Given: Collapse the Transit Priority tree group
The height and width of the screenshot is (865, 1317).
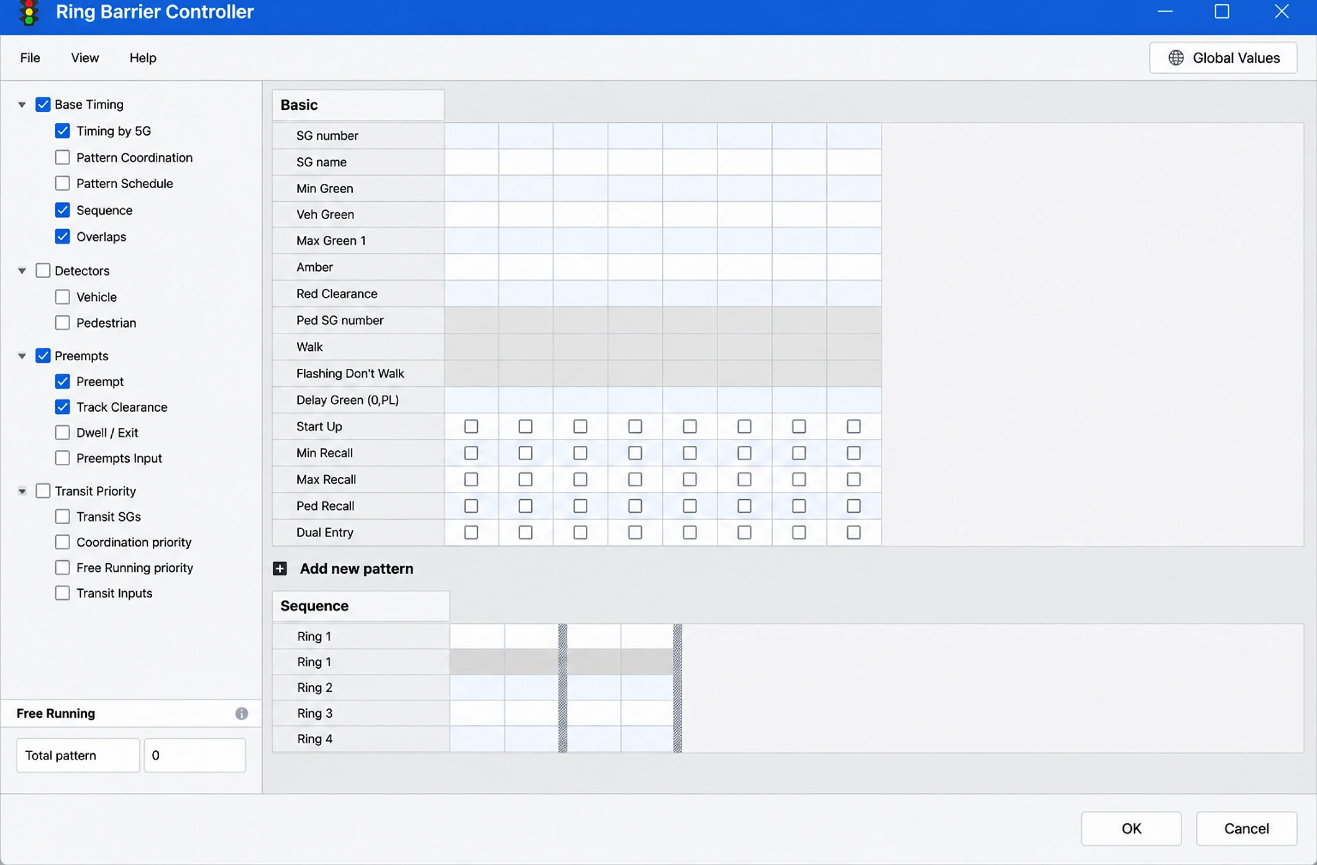Looking at the screenshot, I should [x=22, y=491].
